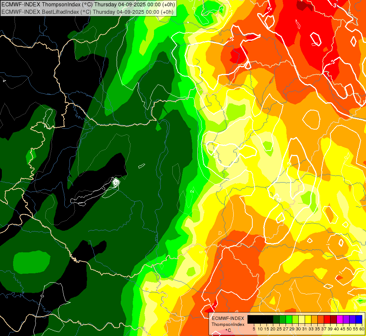366x336 pixels.
Task: Click legend scale value 35
Action: (318, 329)
